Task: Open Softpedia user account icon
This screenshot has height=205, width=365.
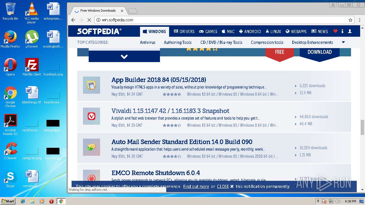Action: coord(350,31)
